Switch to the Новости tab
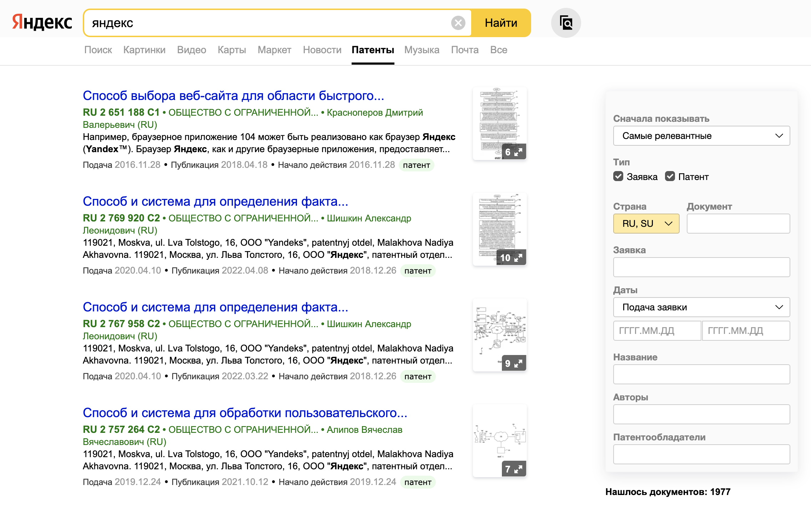 pos(322,50)
